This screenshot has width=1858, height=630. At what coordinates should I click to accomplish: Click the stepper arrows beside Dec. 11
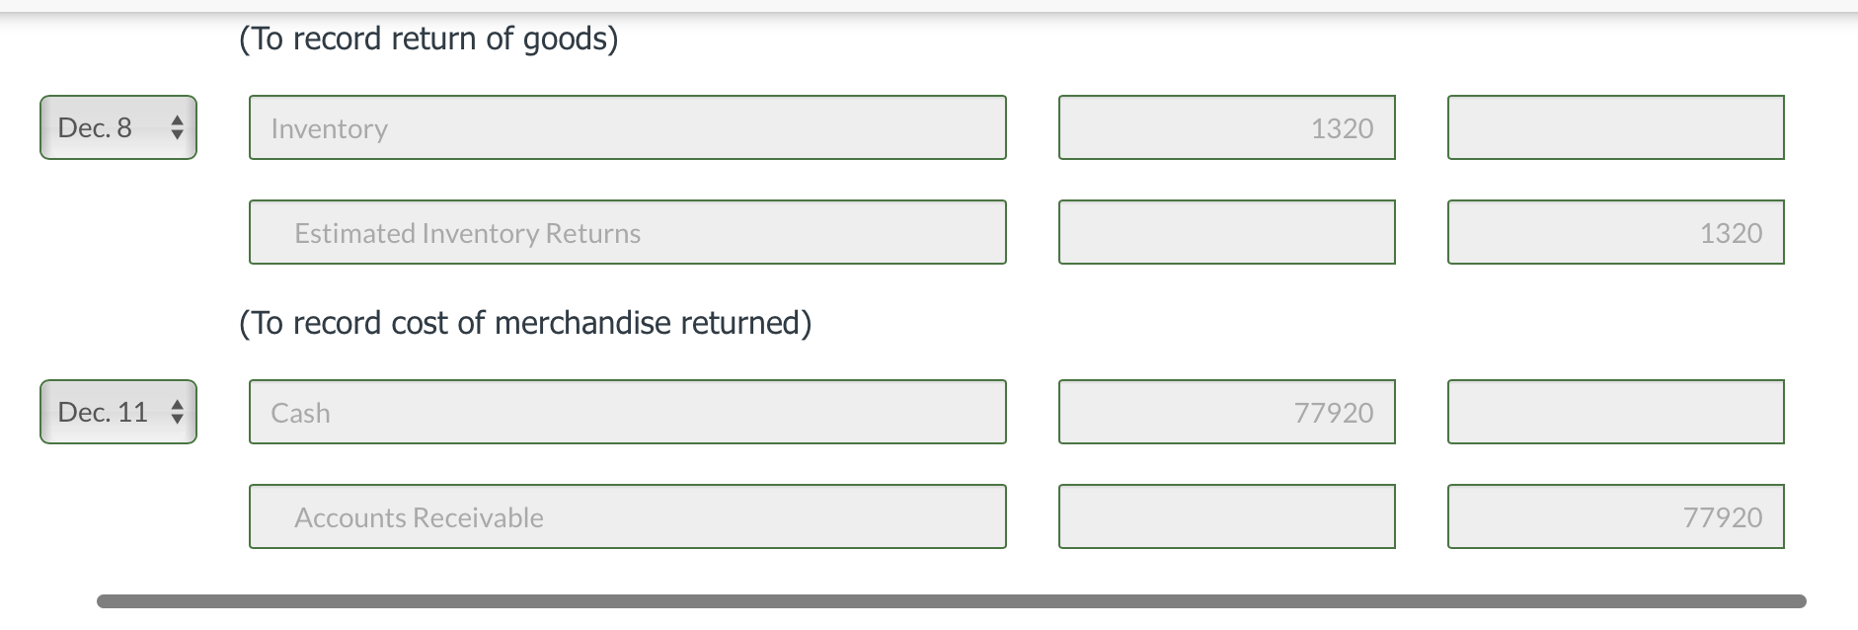[176, 411]
